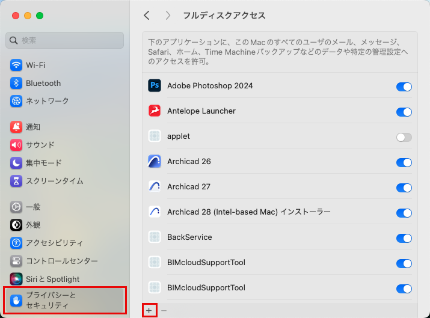The width and height of the screenshot is (430, 318).
Task: Click the Archicad 28 installer icon
Action: coord(155,212)
